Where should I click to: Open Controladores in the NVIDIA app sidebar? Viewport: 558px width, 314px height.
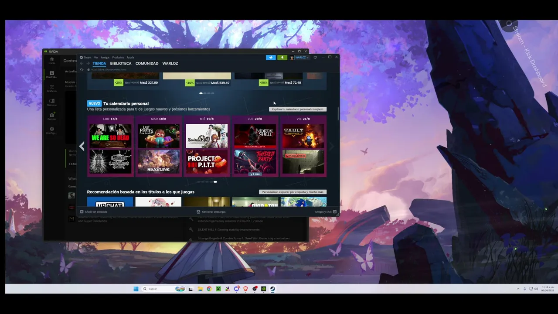[x=52, y=75]
